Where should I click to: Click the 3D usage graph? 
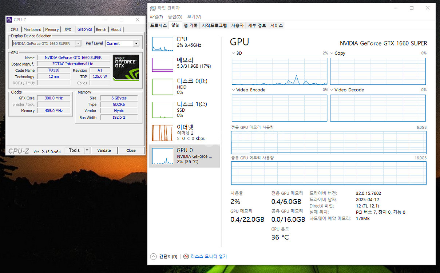(280, 71)
